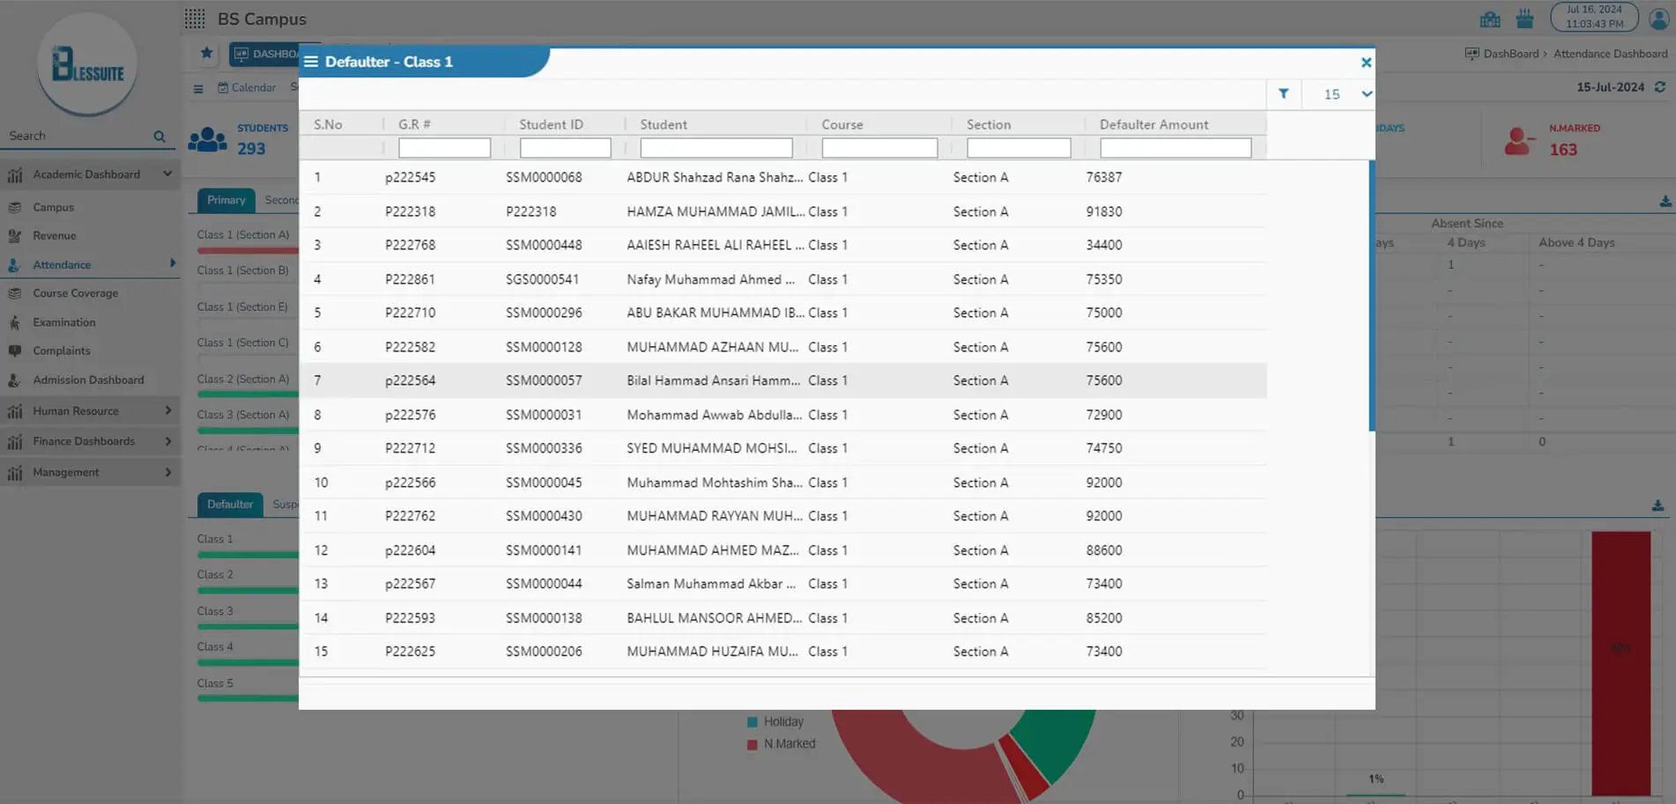The image size is (1676, 804).
Task: Click the favorites star icon
Action: click(206, 53)
